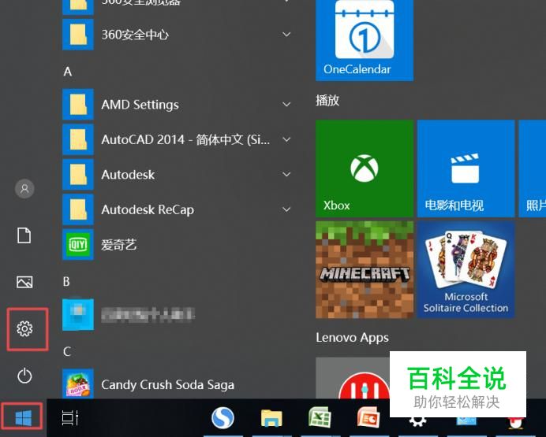Jump to letter A section header
The height and width of the screenshot is (437, 546).
coord(68,72)
